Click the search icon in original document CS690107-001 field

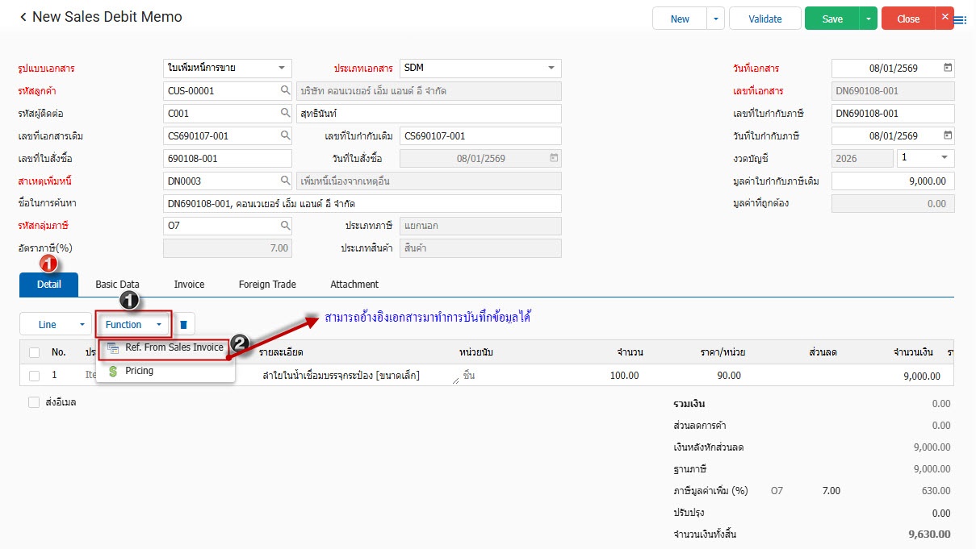(x=285, y=136)
